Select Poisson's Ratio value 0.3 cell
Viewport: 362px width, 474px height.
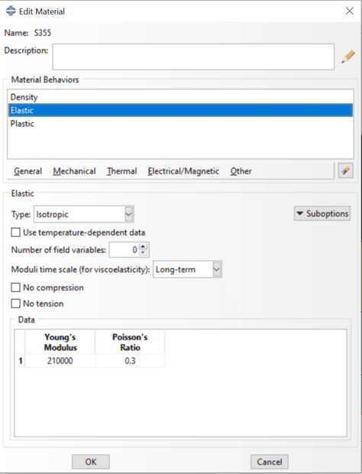pyautogui.click(x=130, y=361)
